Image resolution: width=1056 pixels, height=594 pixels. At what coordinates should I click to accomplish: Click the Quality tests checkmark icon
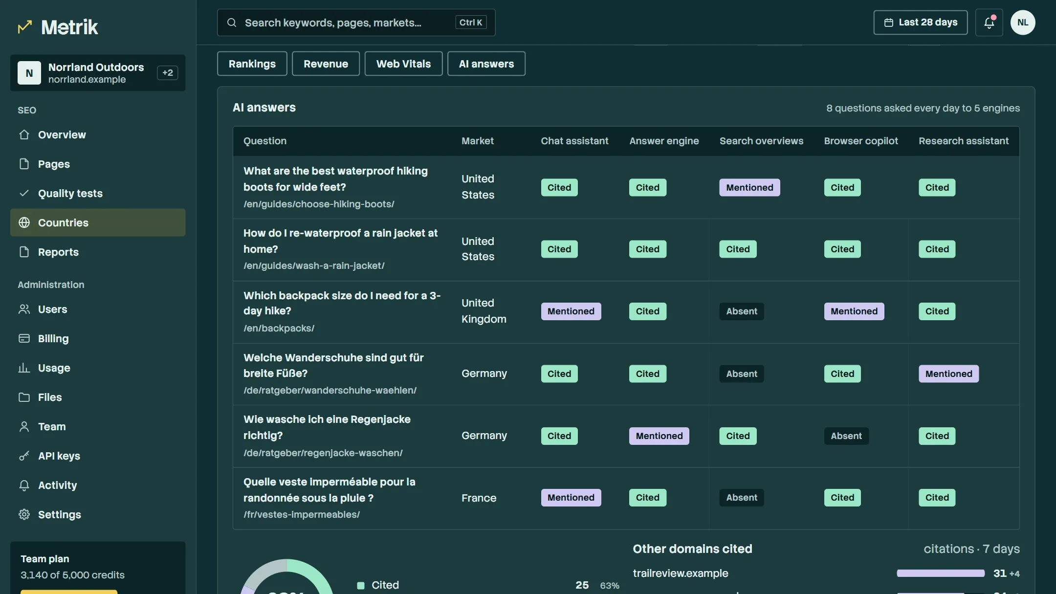(24, 193)
